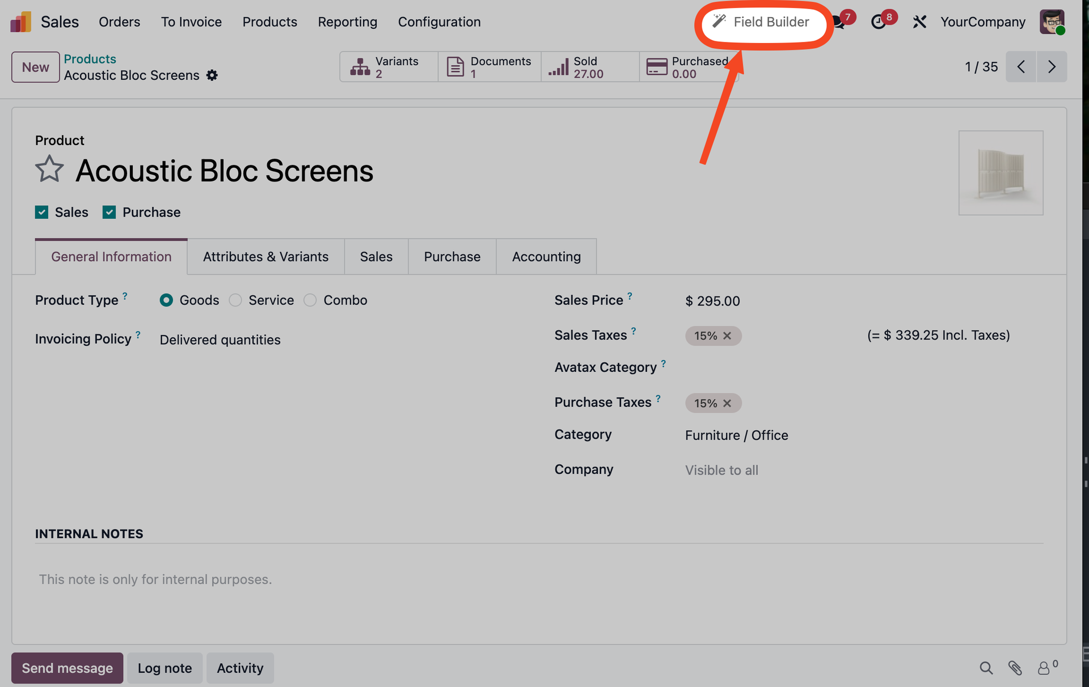Screen dimensions: 1089x687
Task: Switch to the Attributes & Variants tab
Action: tap(265, 257)
